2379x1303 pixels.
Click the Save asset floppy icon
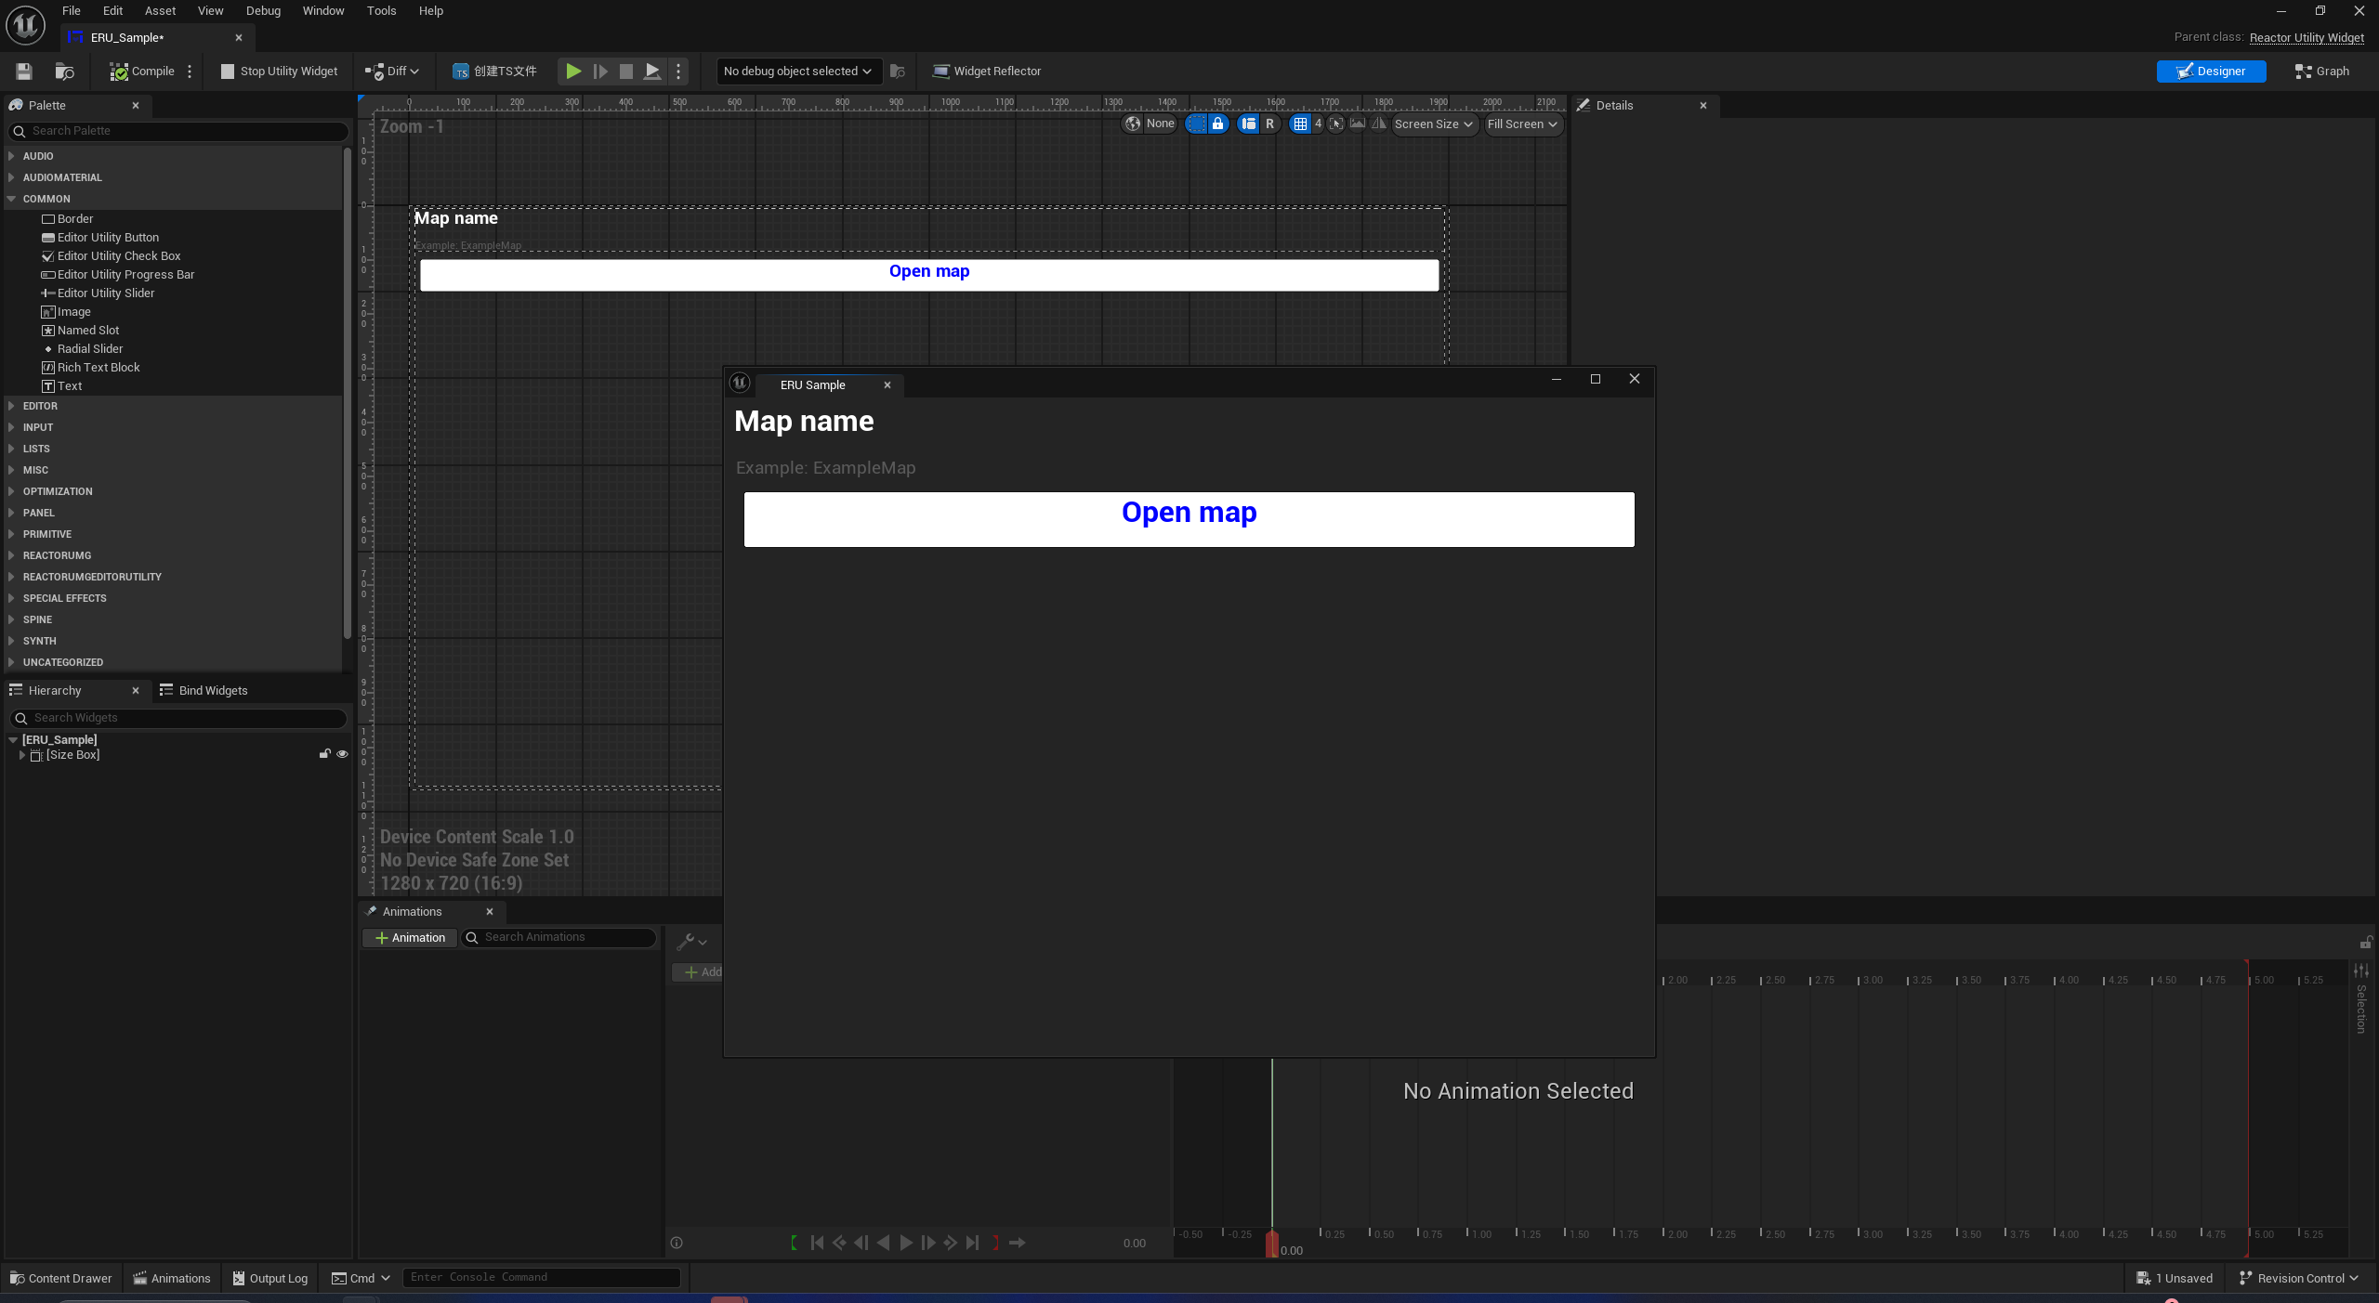24,72
